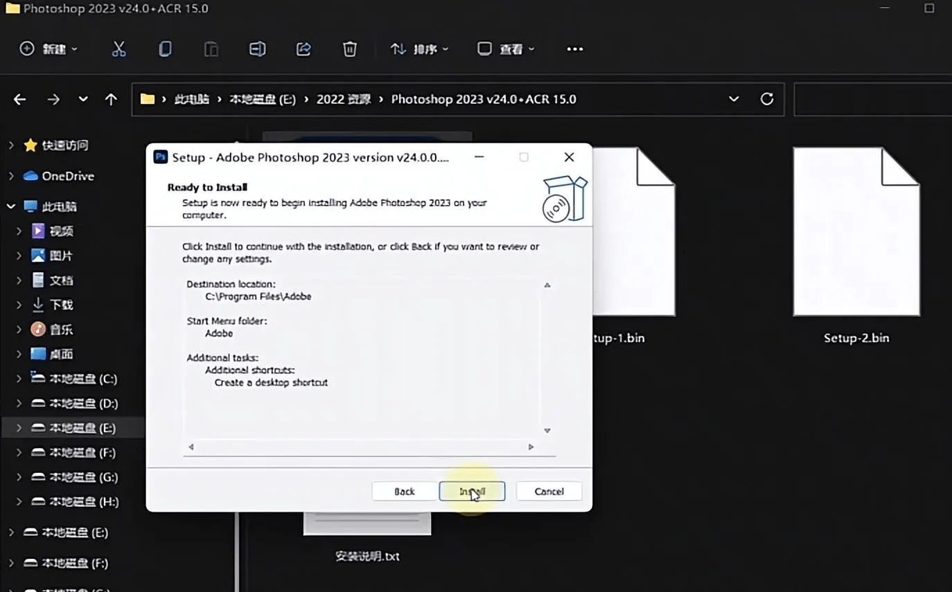Click the Paste clipboard icon

tap(211, 49)
